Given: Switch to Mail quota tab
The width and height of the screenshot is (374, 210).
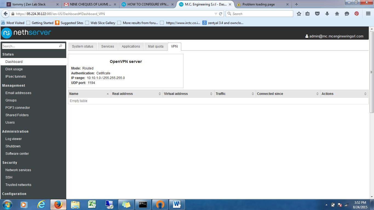Looking at the screenshot, I should (156, 46).
